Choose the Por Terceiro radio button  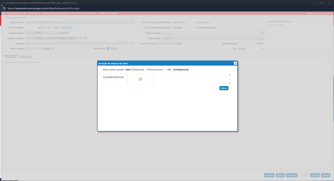172,22
